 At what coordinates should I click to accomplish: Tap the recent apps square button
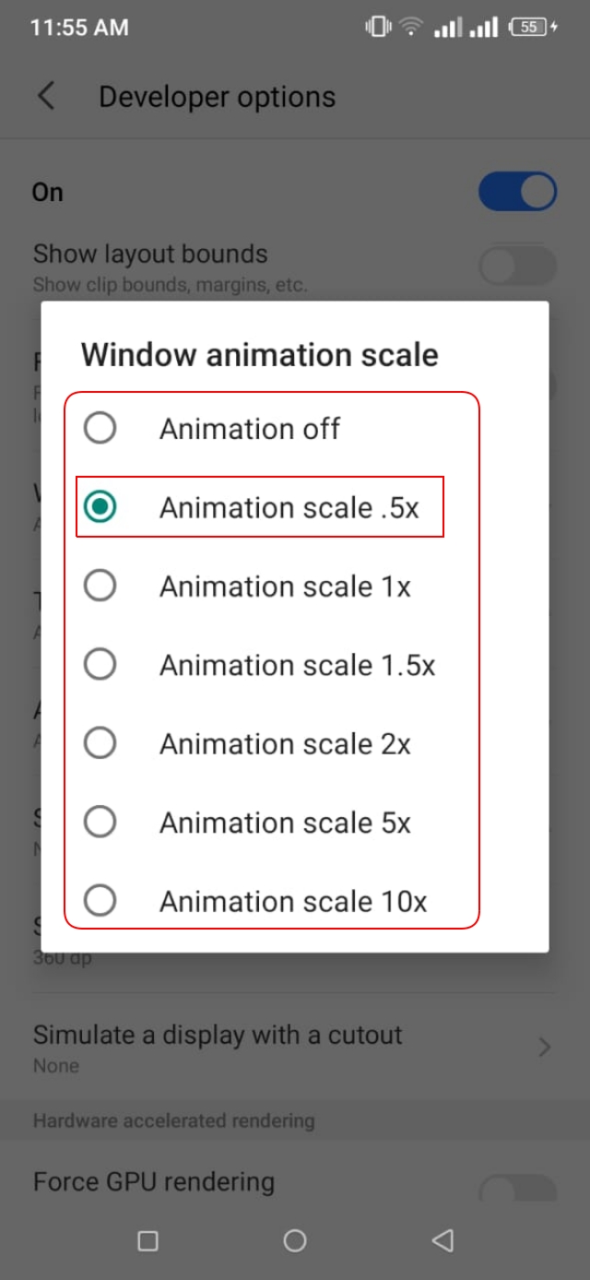point(147,1240)
